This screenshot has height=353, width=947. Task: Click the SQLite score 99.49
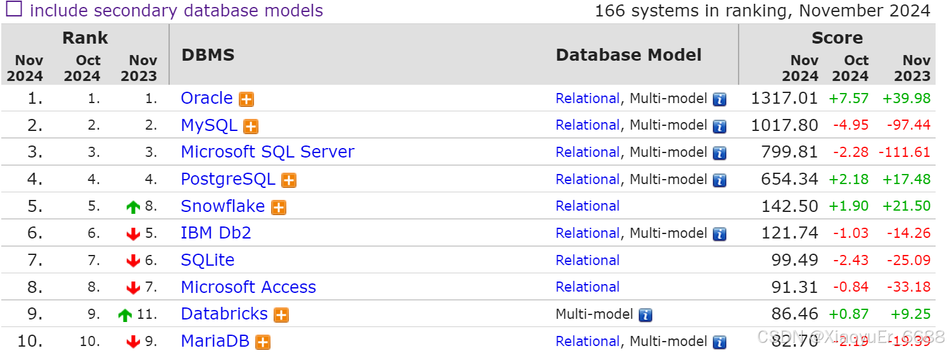coord(794,261)
